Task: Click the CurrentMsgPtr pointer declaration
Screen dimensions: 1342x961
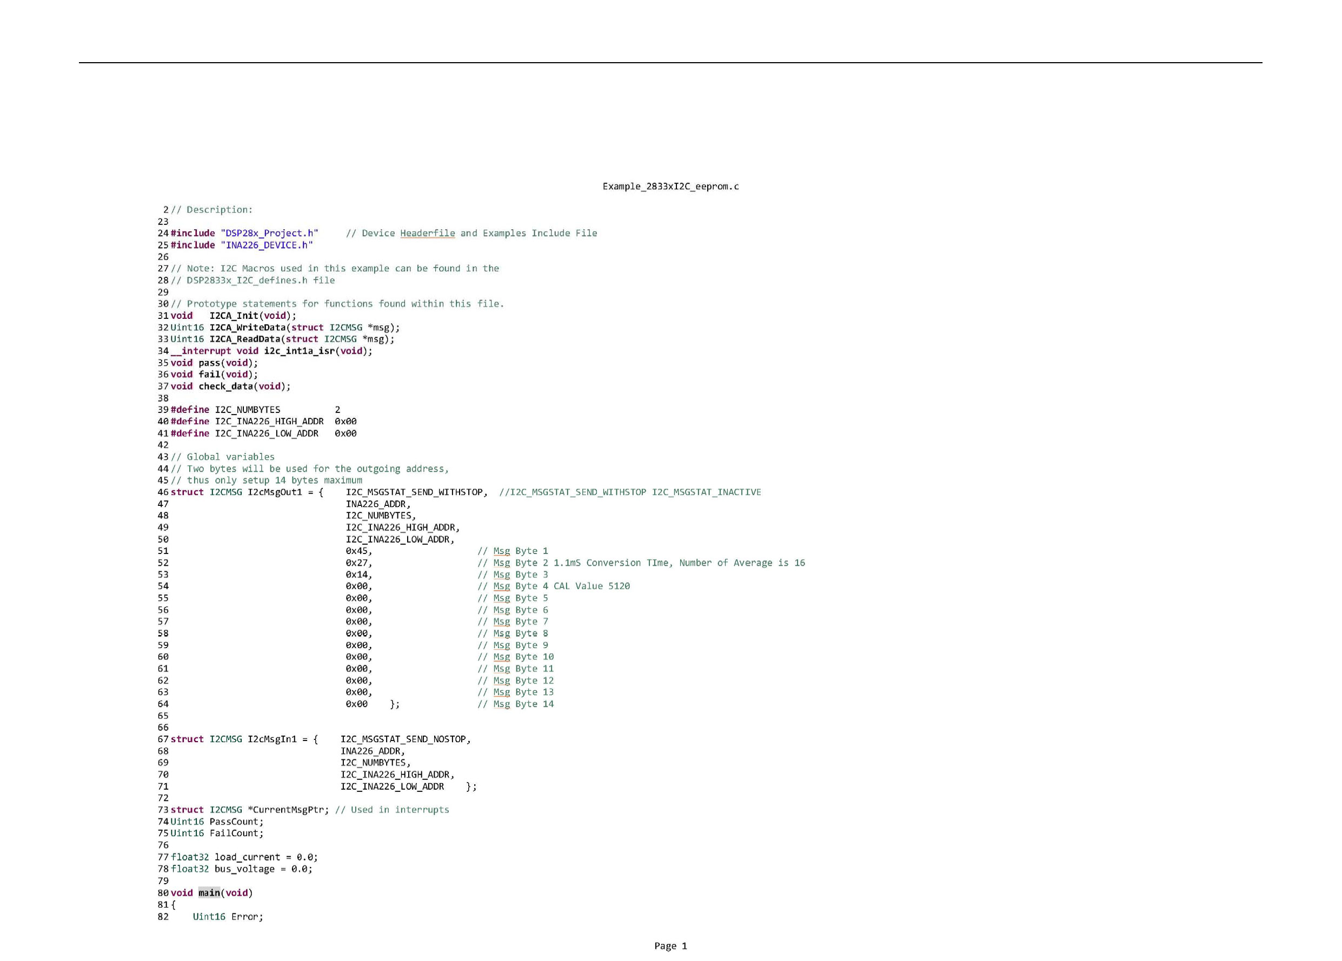Action: point(288,810)
